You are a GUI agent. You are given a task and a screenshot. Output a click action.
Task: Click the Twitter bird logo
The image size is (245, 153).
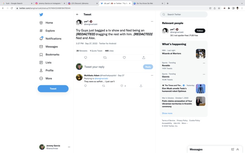click(41, 15)
